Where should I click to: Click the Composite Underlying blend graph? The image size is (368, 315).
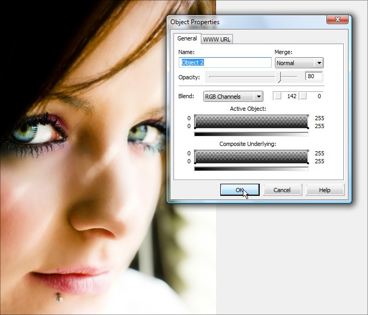[251, 156]
